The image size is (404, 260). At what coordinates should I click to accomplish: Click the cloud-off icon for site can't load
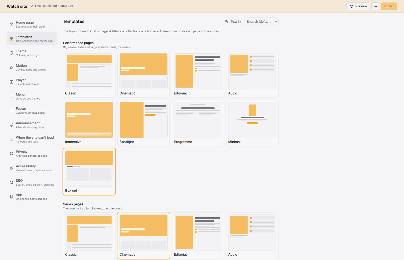click(x=11, y=139)
